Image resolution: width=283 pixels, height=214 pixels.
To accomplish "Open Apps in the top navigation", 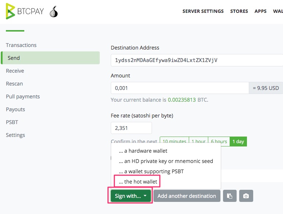I will [x=261, y=11].
